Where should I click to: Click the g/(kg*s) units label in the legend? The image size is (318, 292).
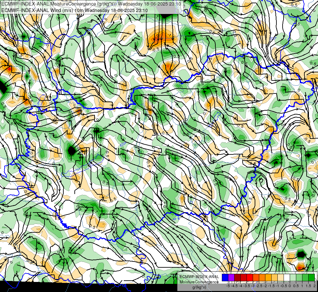[x=199, y=287]
